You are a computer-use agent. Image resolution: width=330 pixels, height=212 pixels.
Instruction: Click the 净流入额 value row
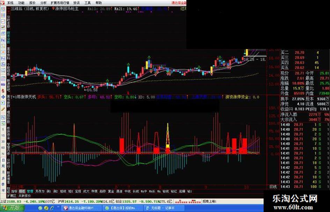(305, 115)
